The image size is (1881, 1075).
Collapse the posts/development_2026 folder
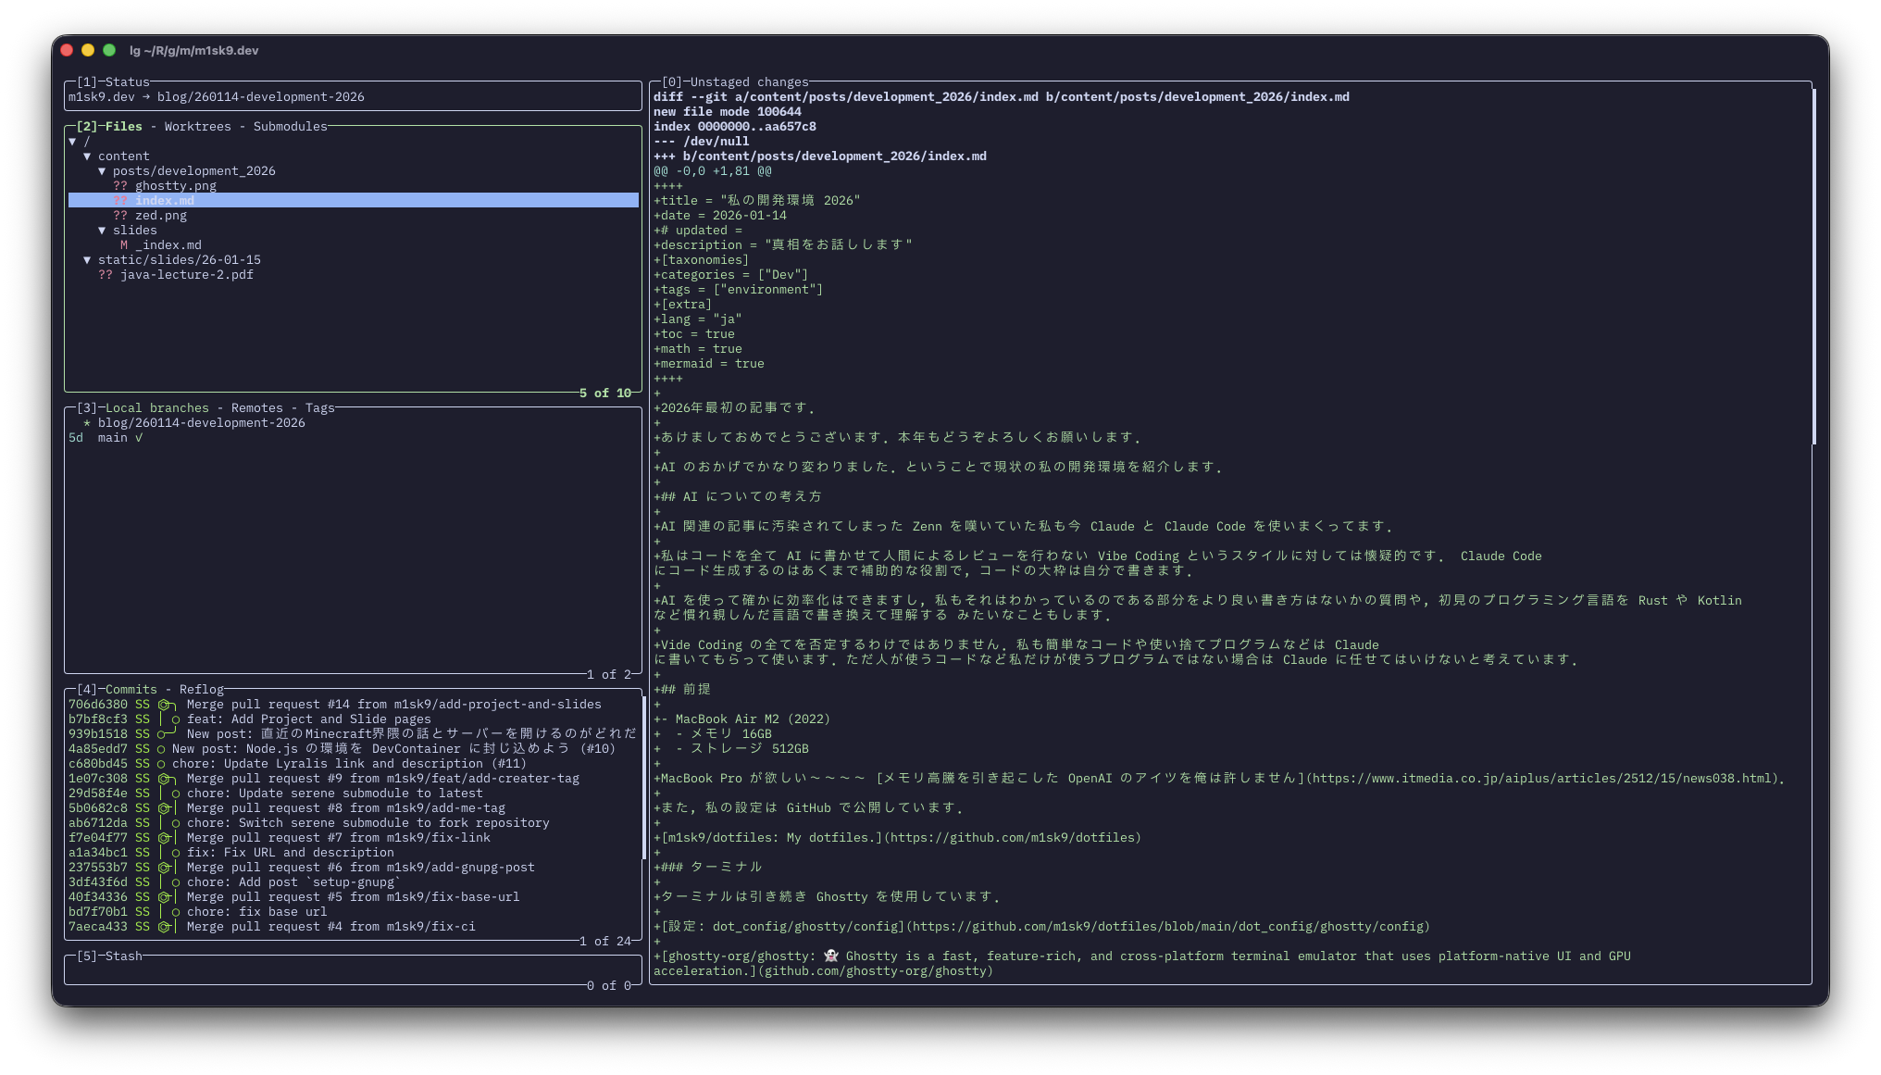(x=102, y=171)
